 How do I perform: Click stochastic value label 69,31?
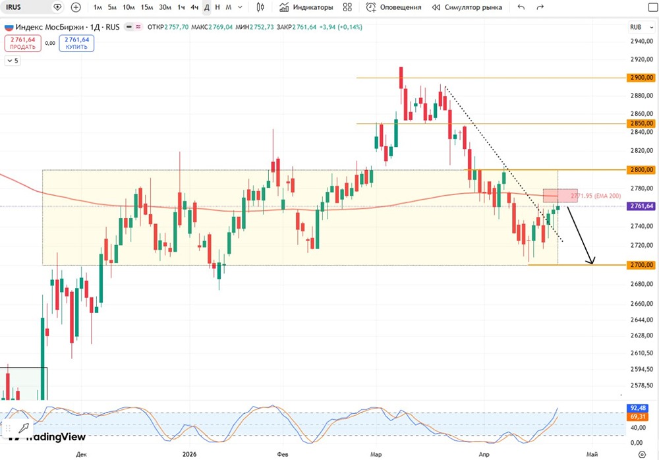[638, 417]
